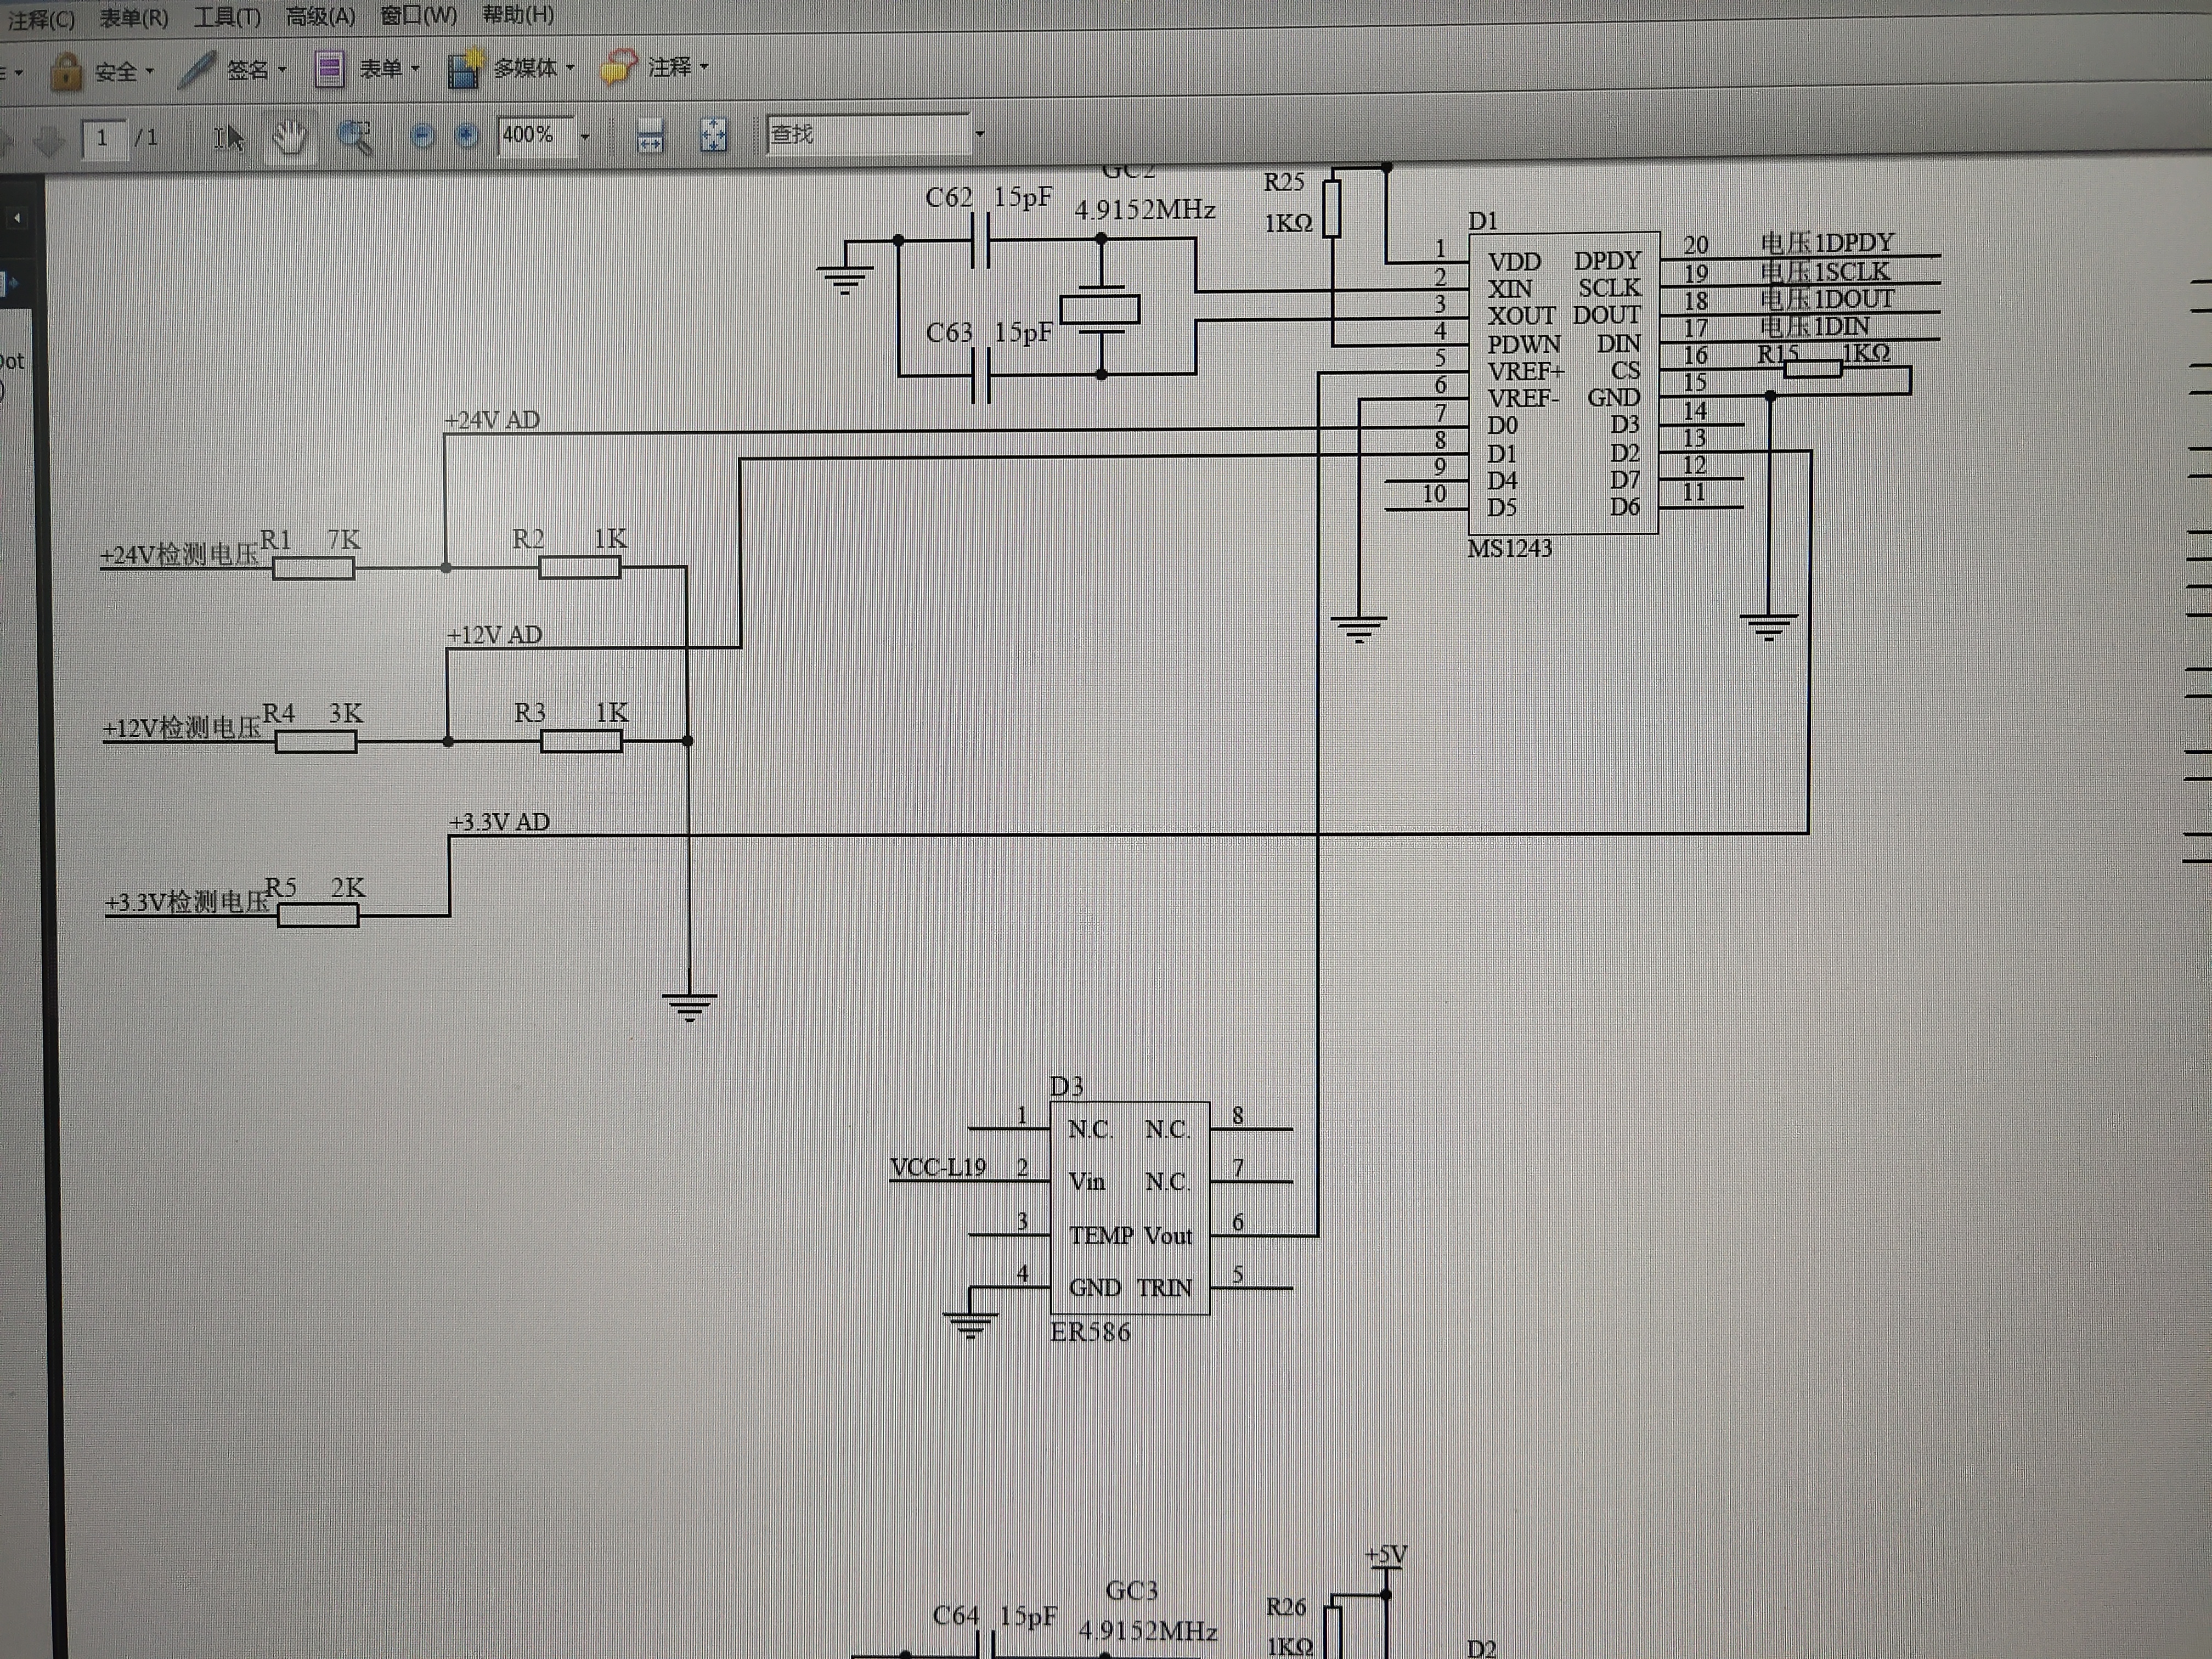Fit one full page icon
Viewport: 2212px width, 1659px height.
coord(713,135)
